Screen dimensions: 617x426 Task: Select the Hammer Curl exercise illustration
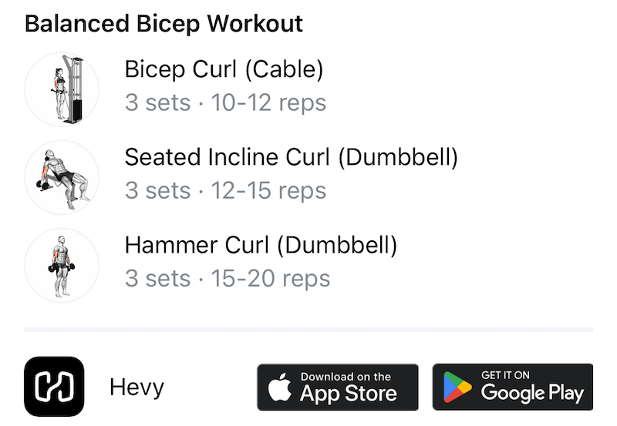pos(62,265)
